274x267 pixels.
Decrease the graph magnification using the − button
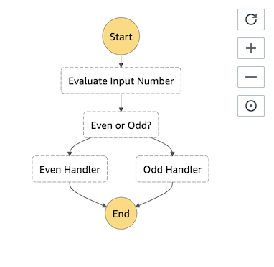pyautogui.click(x=251, y=77)
